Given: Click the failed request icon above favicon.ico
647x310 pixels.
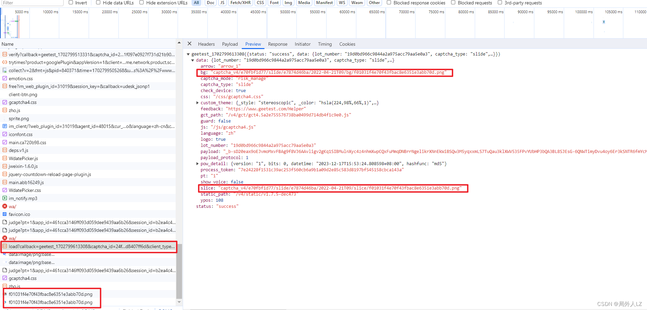Looking at the screenshot, I should click(5, 206).
